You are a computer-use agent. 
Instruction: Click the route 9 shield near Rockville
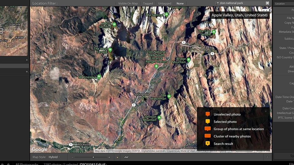71,145
